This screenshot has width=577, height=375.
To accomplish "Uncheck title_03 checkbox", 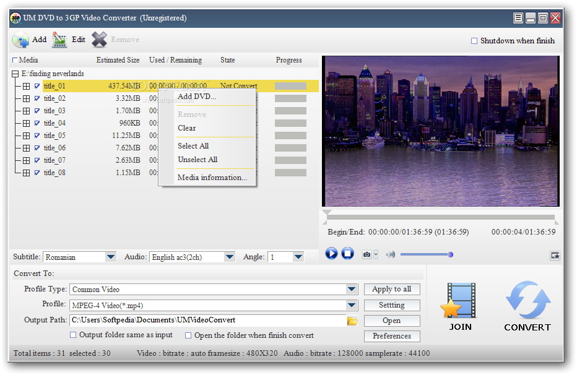I will 37,111.
